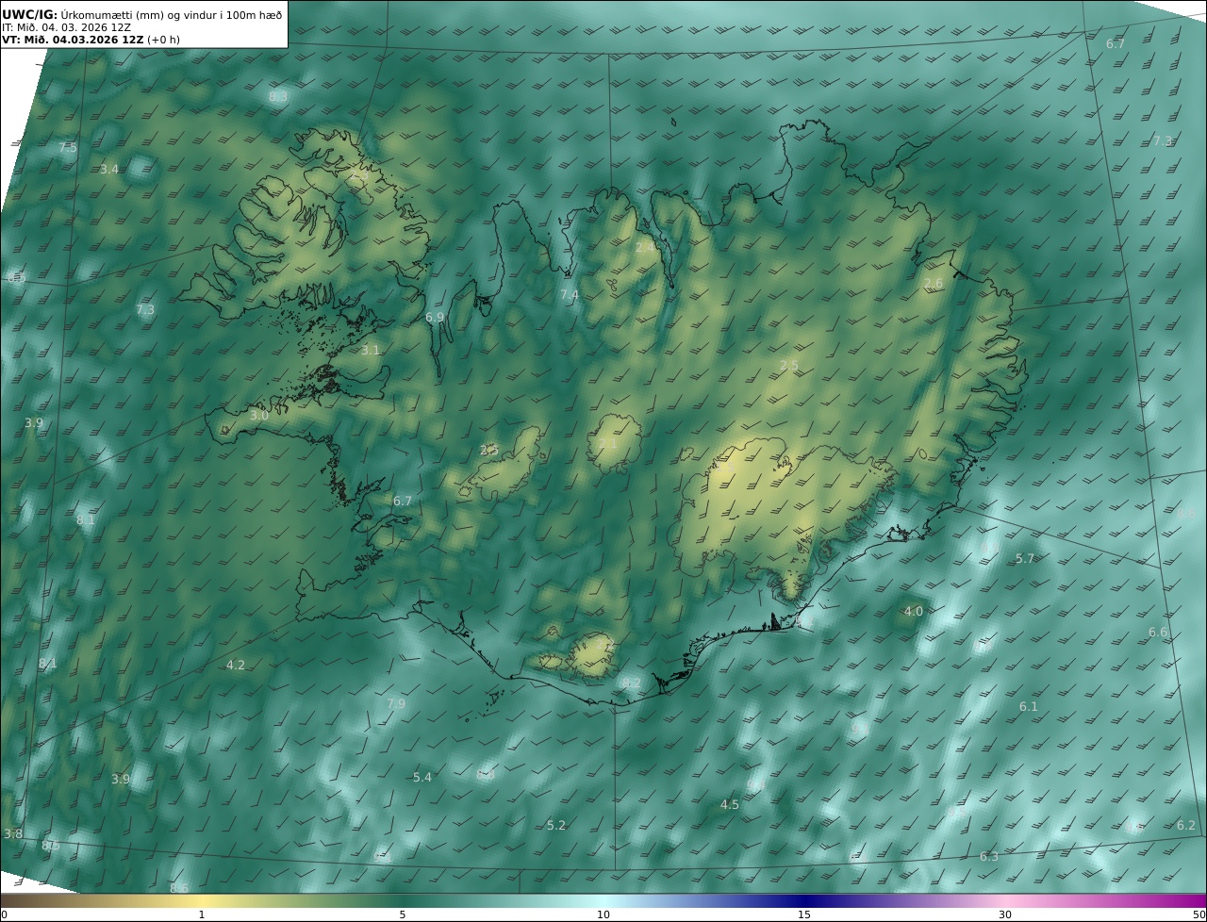The image size is (1207, 922).
Task: Click the 4.2 value label
Action: (x=236, y=666)
